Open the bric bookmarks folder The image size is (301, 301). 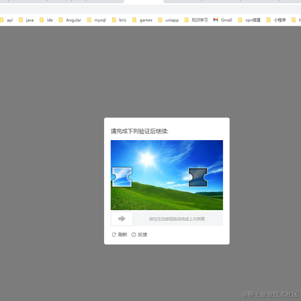[119, 20]
